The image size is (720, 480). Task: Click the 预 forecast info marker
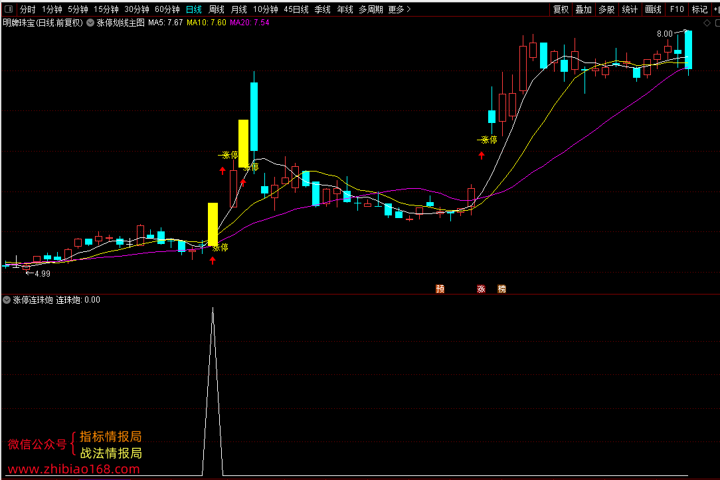click(440, 289)
